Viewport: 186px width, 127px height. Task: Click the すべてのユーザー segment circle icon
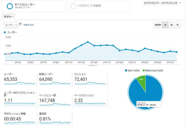pyautogui.click(x=10, y=6)
